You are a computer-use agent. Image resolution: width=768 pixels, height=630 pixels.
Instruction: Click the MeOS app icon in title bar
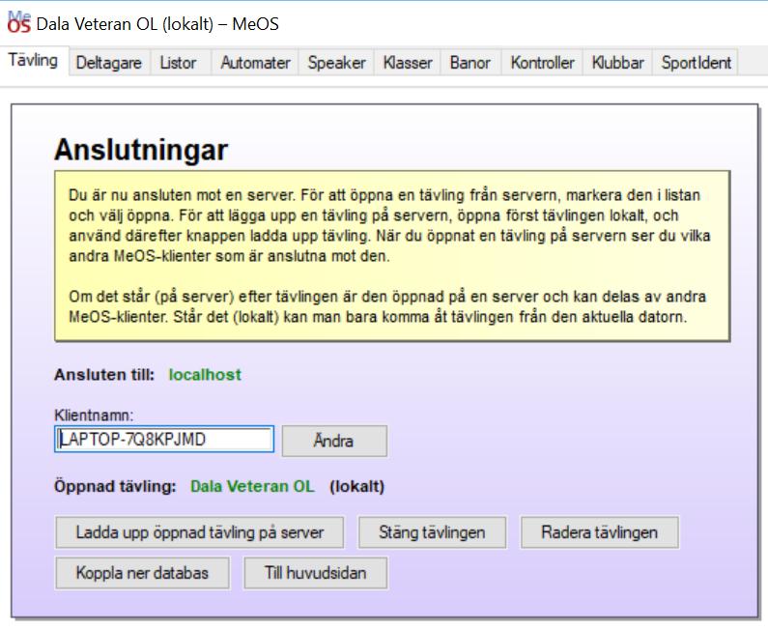(x=19, y=22)
